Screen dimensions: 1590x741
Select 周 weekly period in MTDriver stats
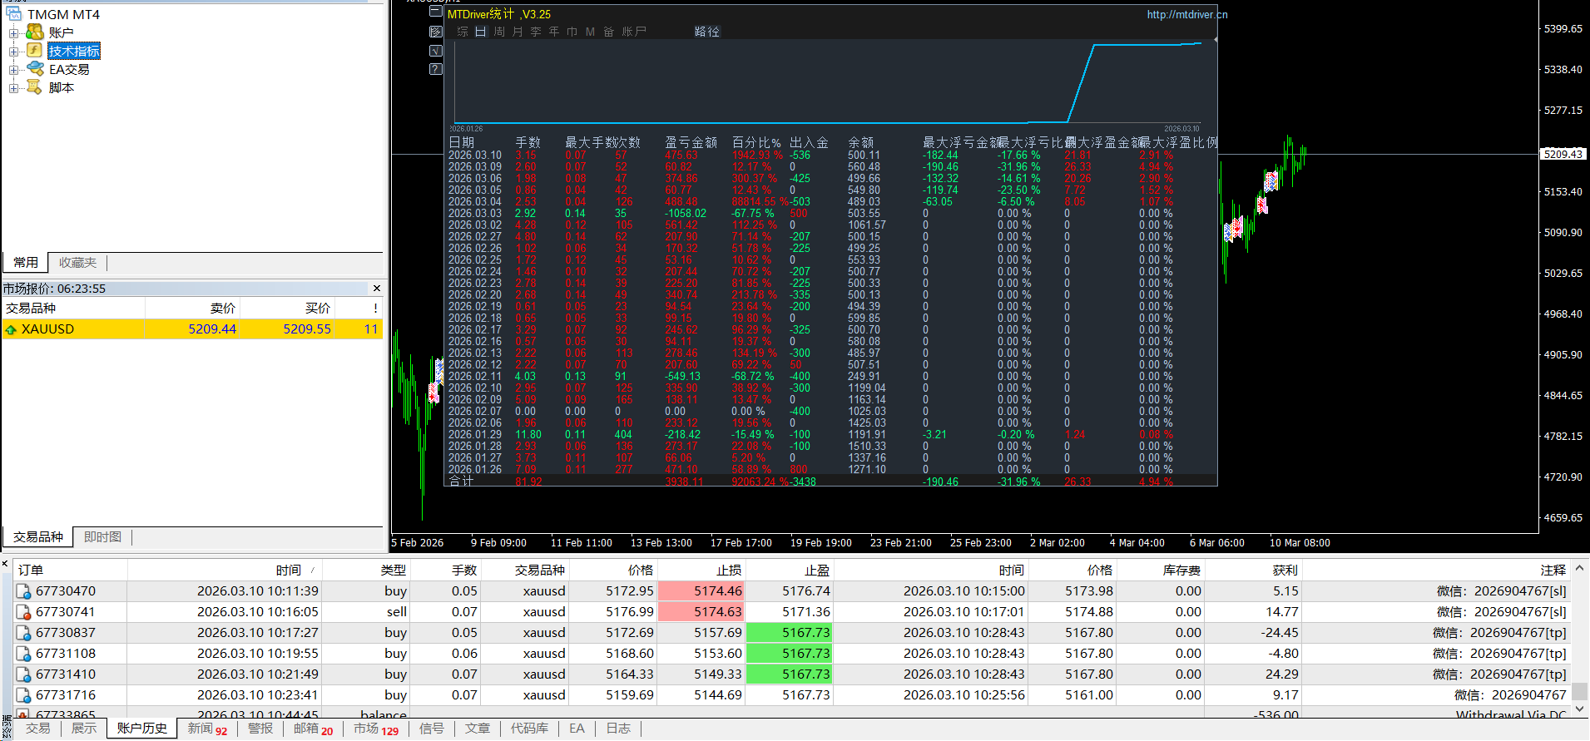click(x=499, y=32)
